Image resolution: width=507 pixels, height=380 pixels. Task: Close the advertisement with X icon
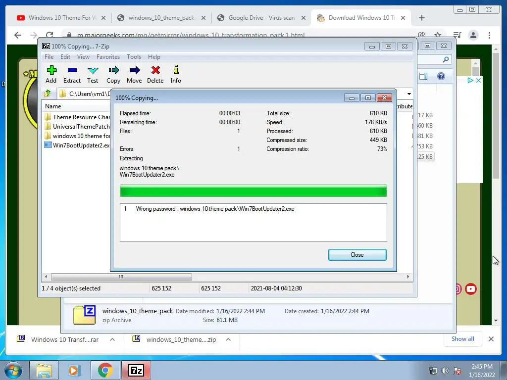click(x=479, y=80)
